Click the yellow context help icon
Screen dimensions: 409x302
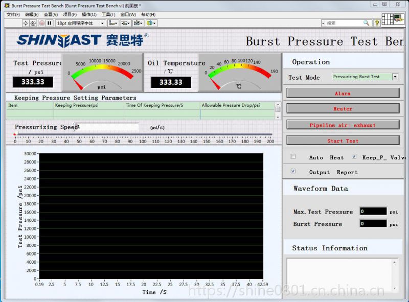click(377, 23)
